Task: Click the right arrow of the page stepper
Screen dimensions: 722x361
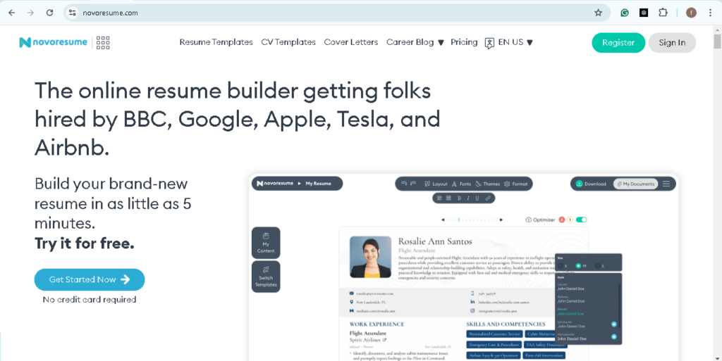Action: click(x=501, y=220)
